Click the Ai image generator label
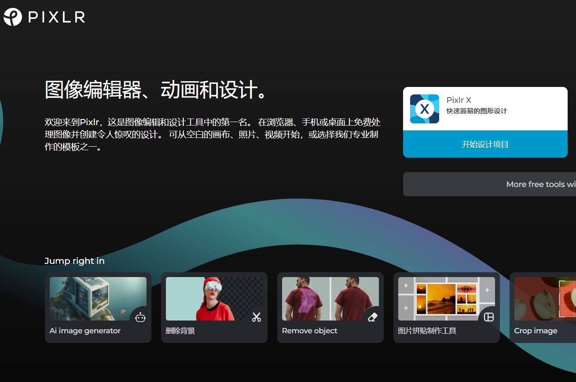 coord(85,331)
